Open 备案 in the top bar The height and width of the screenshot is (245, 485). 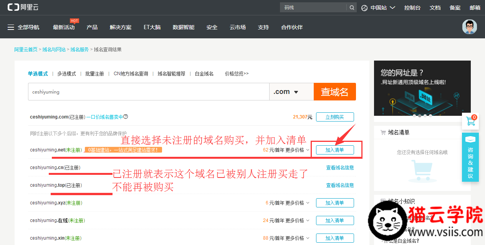455,8
